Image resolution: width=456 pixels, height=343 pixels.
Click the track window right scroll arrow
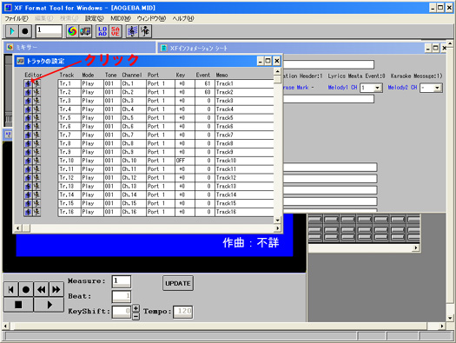(x=277, y=228)
